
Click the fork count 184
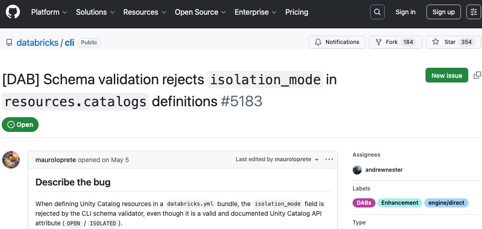pyautogui.click(x=408, y=42)
